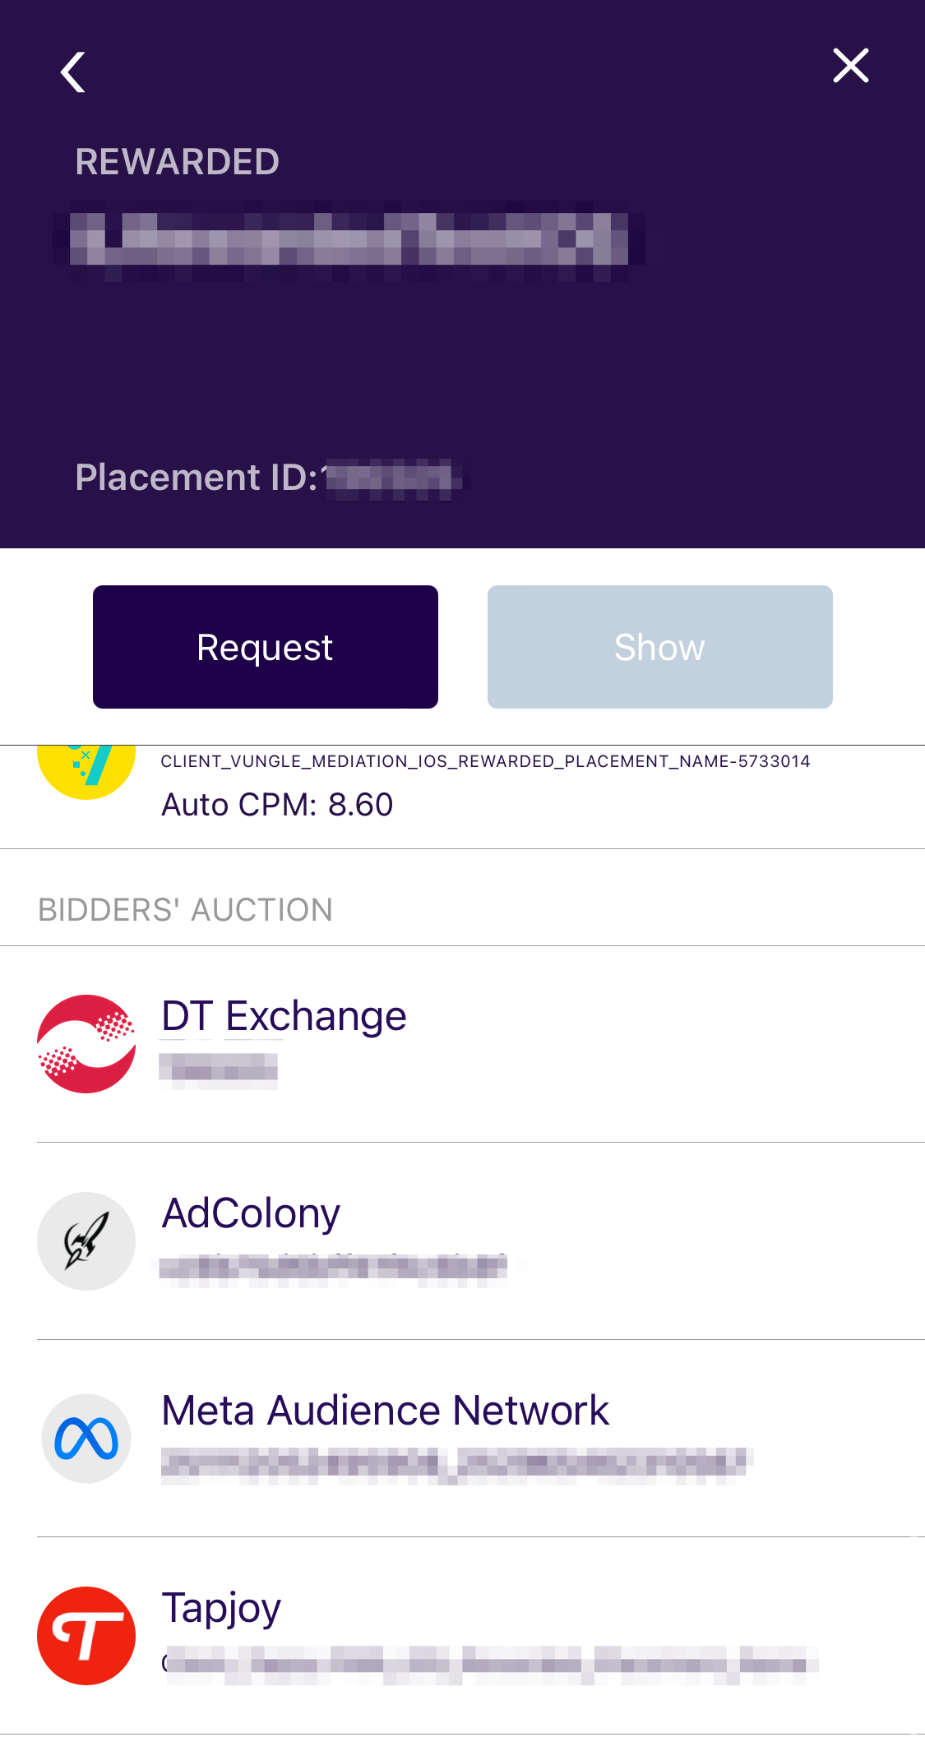925x1737 pixels.
Task: Select the AdColony bidder name
Action: click(251, 1213)
